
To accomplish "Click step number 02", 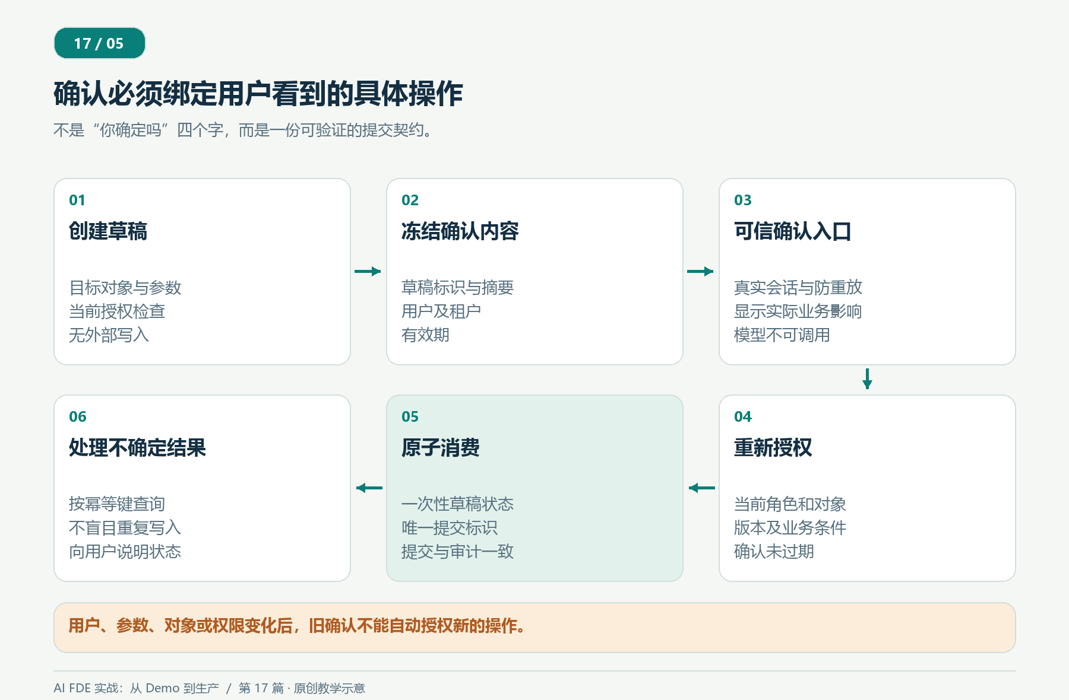I will click(410, 200).
